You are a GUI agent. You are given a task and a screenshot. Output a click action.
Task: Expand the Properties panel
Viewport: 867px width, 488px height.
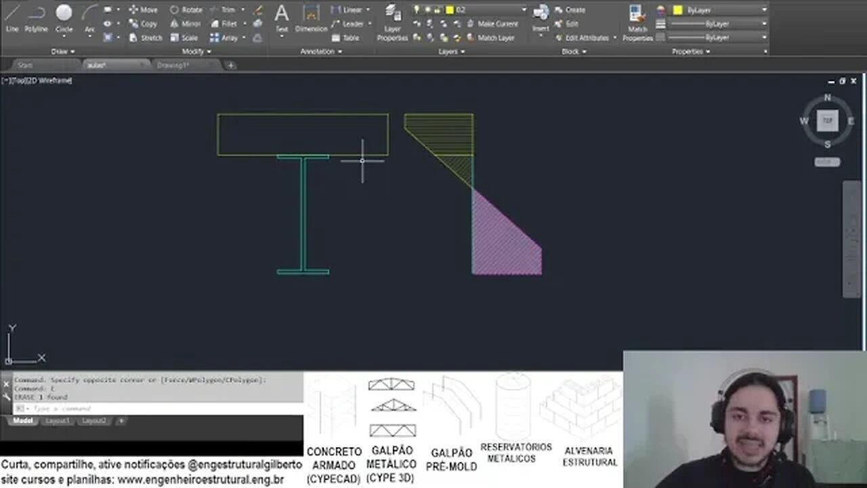(x=690, y=52)
